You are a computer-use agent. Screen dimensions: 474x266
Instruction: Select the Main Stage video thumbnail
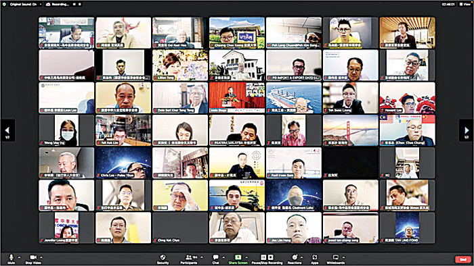point(237,98)
